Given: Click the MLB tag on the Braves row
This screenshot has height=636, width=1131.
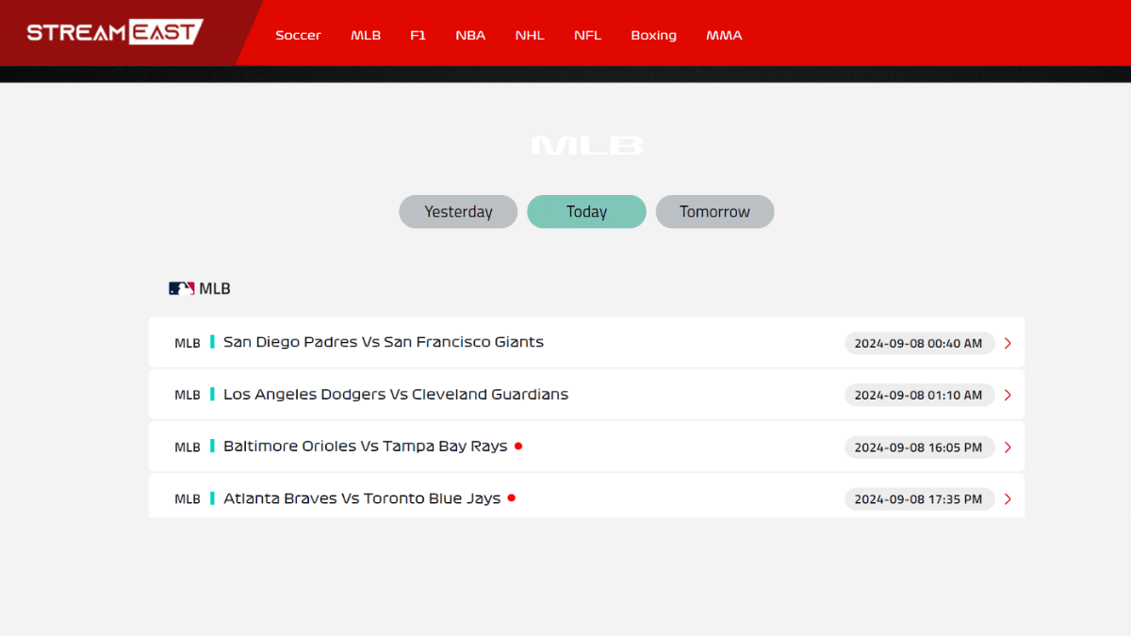Looking at the screenshot, I should click(187, 498).
